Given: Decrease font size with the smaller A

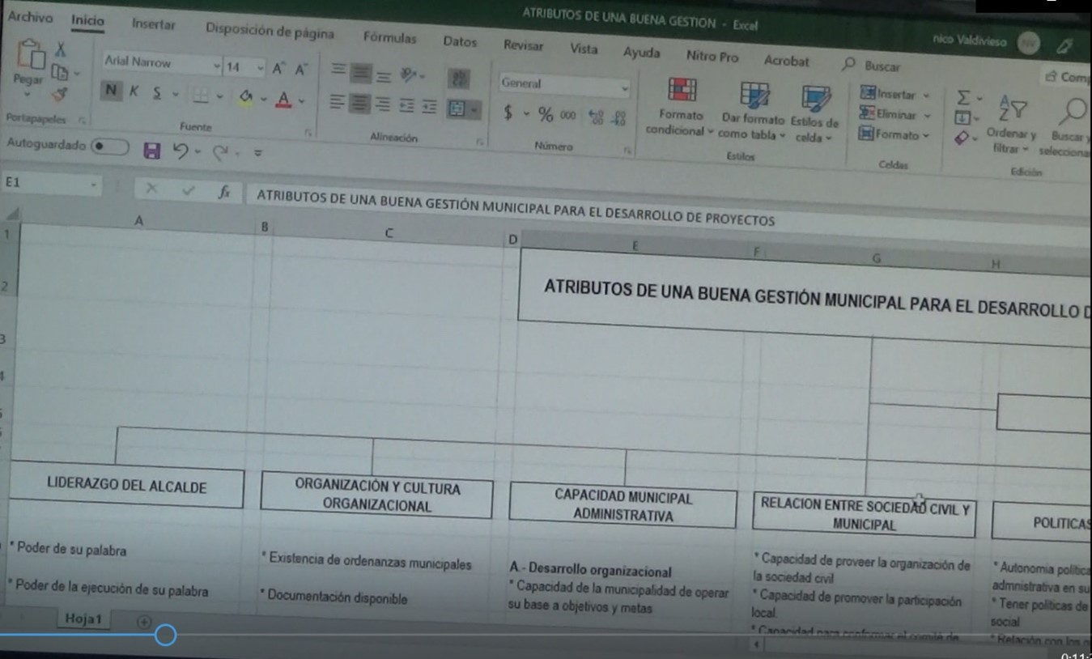Looking at the screenshot, I should (300, 70).
